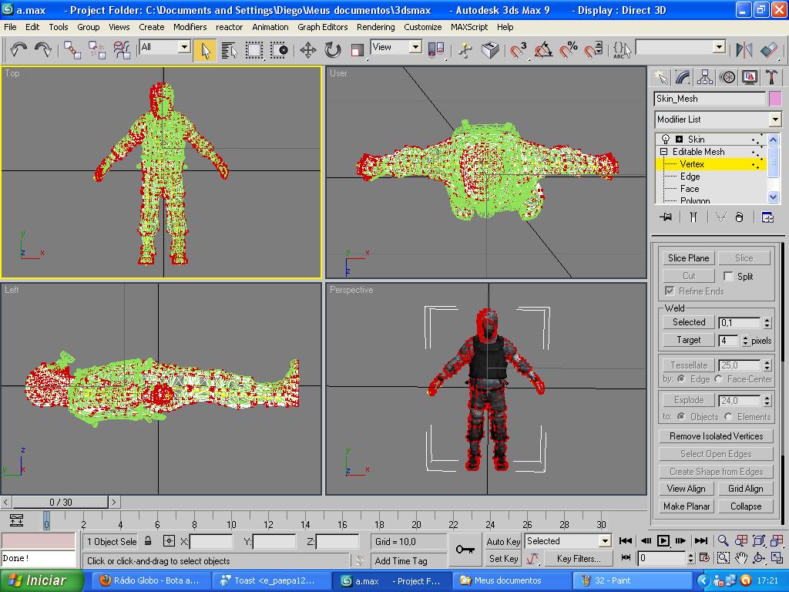
Task: Click the Select by Name icon
Action: point(229,50)
